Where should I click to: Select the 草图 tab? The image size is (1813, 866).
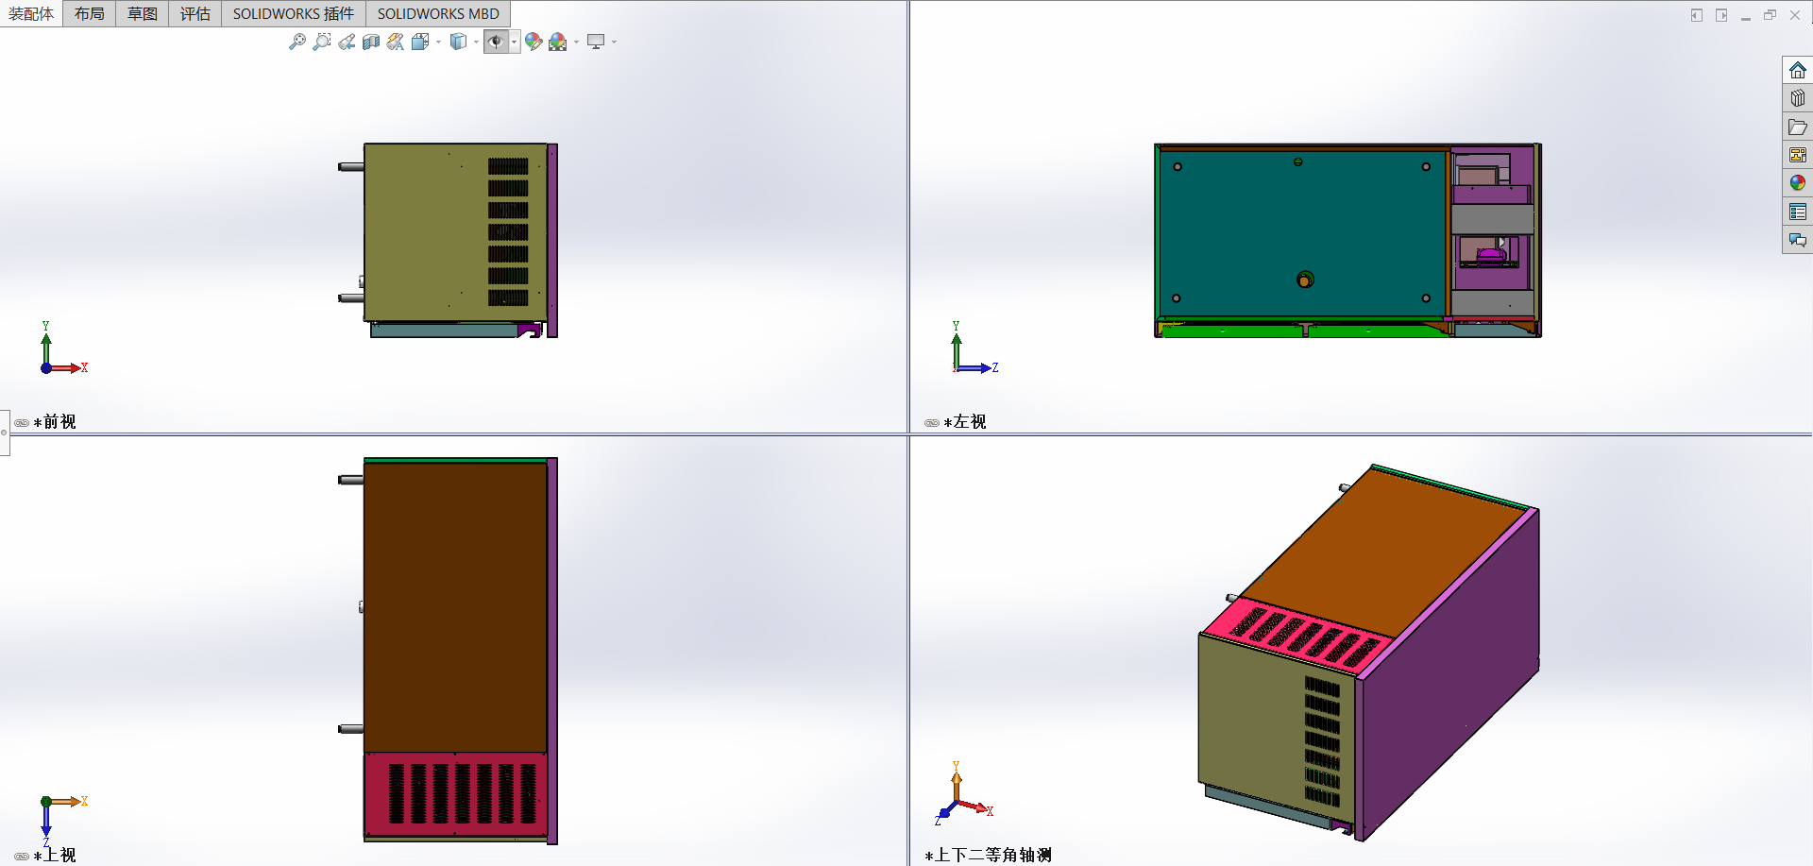pyautogui.click(x=143, y=13)
